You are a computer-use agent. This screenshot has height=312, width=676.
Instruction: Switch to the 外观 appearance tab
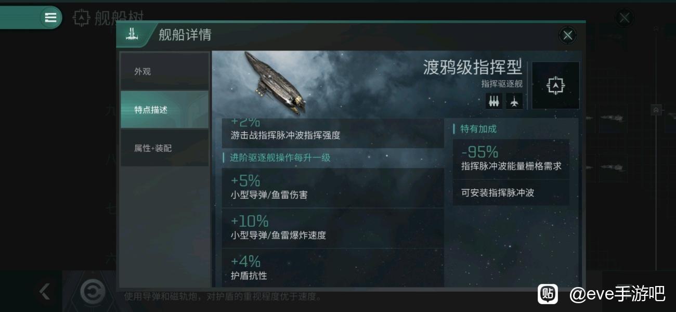point(164,71)
